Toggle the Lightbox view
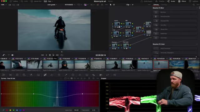Image resolution: width=200 pixels, height=112 pixels. tap(194, 1)
